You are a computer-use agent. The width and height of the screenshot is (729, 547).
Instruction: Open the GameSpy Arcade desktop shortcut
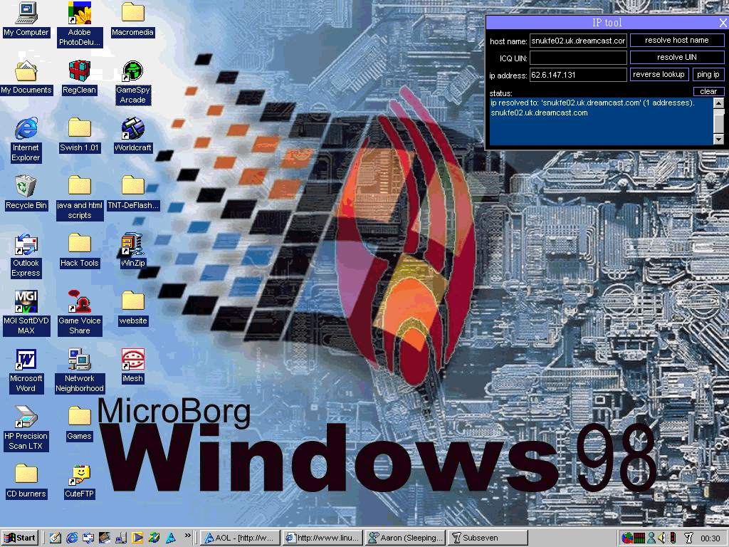tap(132, 72)
